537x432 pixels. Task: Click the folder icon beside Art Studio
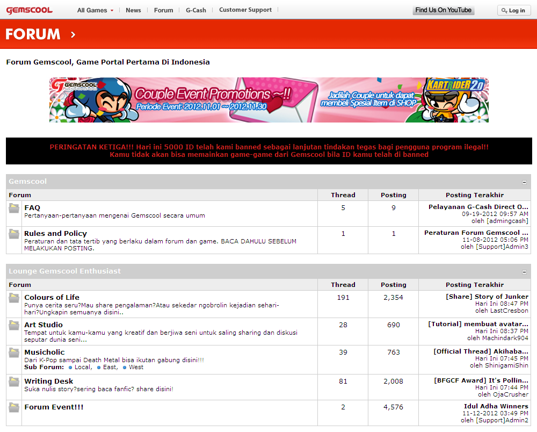(x=14, y=325)
